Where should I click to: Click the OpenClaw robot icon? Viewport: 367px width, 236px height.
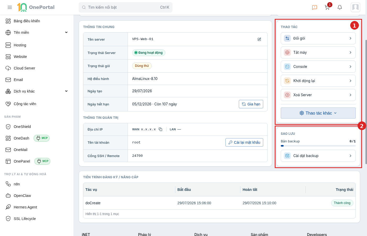(8, 196)
